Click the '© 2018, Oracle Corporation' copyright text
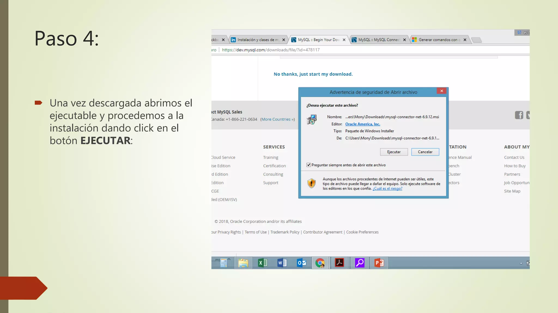The width and height of the screenshot is (558, 313). tap(258, 221)
